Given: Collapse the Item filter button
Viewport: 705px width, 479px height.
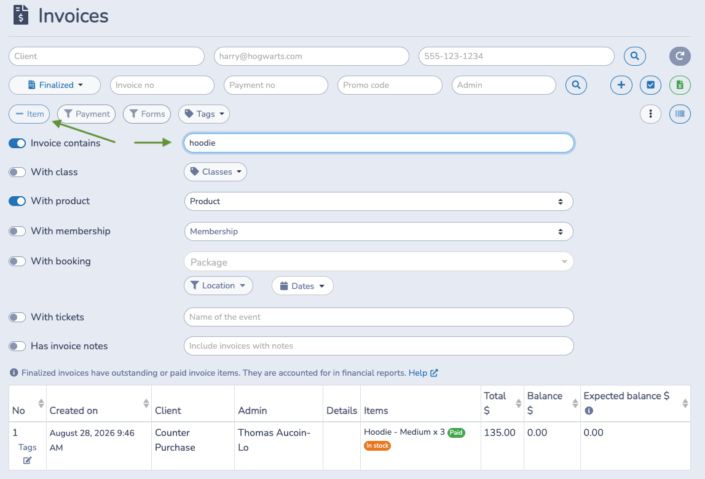Looking at the screenshot, I should point(30,114).
